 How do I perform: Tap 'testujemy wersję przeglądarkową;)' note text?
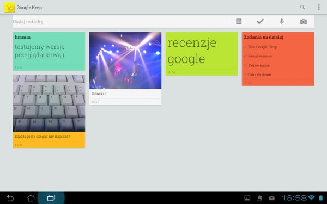tap(40, 51)
